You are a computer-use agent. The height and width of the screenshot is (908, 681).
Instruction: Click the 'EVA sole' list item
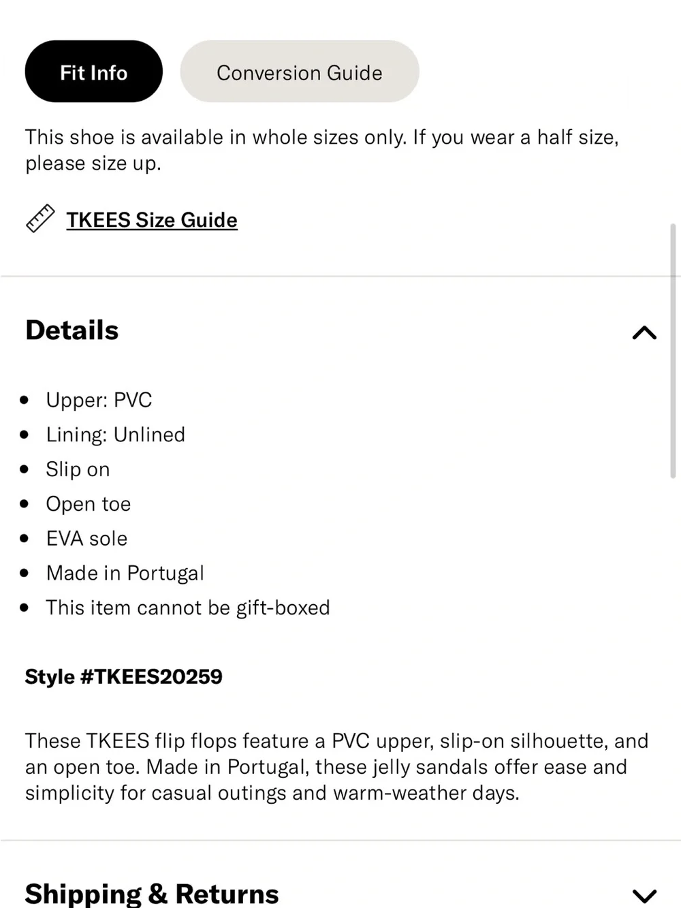pyautogui.click(x=86, y=538)
